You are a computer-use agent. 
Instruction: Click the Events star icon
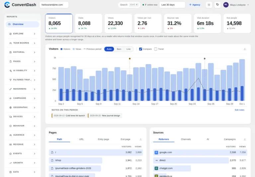[10, 153]
